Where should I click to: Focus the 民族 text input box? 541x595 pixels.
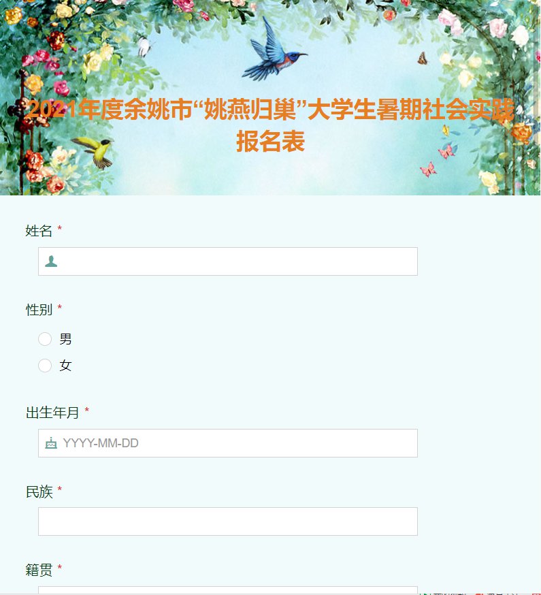click(x=228, y=521)
